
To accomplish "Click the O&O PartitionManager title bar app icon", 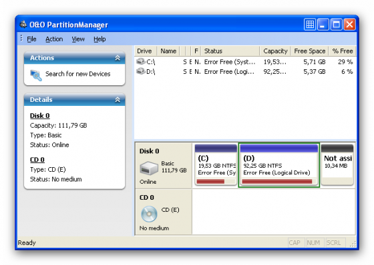I will pos(23,25).
